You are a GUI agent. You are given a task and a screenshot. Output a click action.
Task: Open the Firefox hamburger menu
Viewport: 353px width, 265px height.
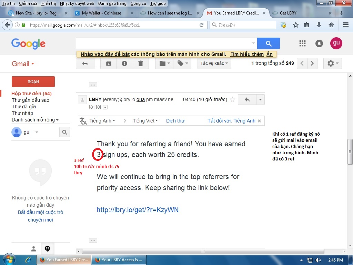[x=345, y=25]
